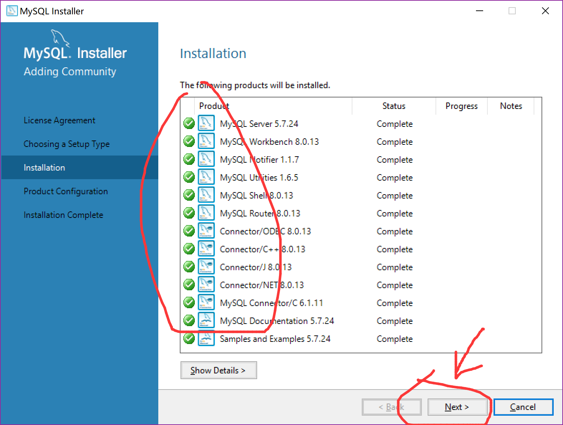Minimize the MySQL Installer window

pos(480,11)
